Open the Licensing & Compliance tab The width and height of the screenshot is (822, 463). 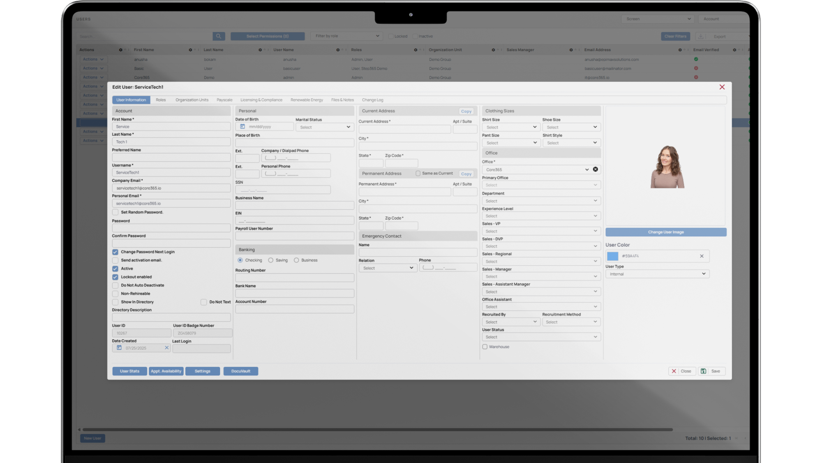click(x=261, y=100)
